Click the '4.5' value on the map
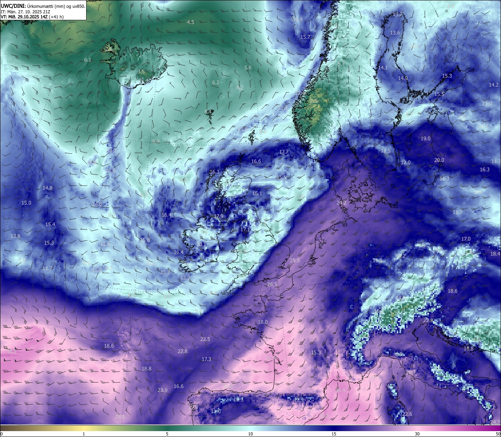 coord(191,22)
